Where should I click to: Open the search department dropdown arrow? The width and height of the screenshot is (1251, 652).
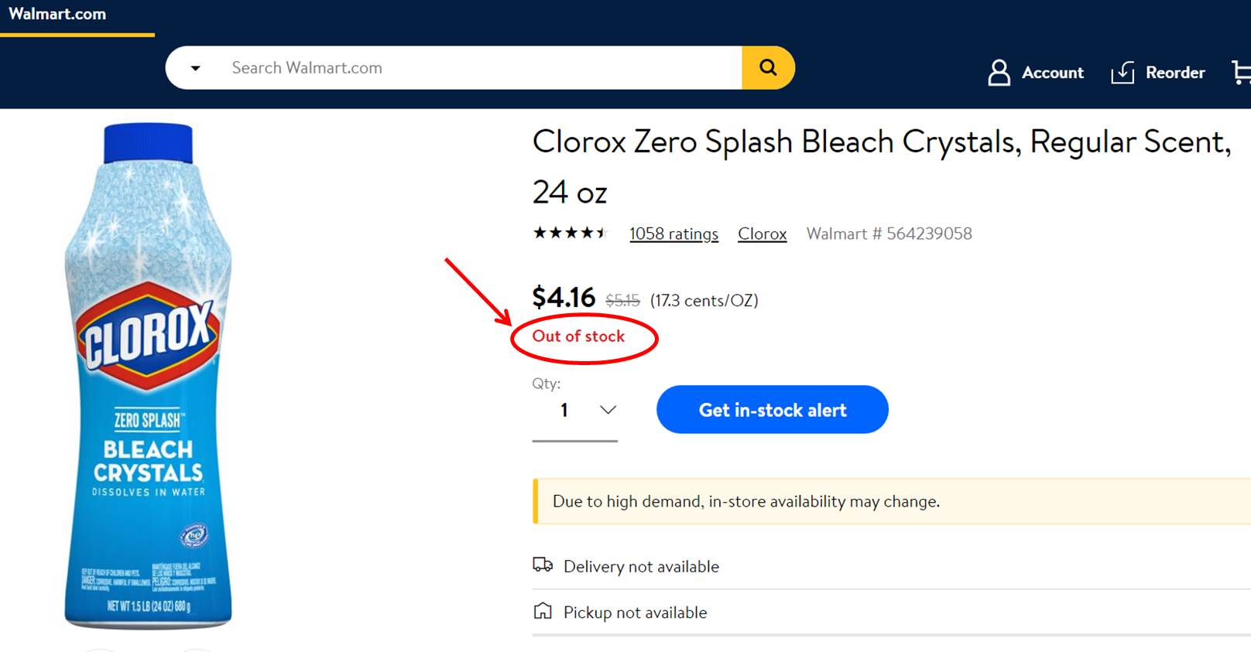196,68
